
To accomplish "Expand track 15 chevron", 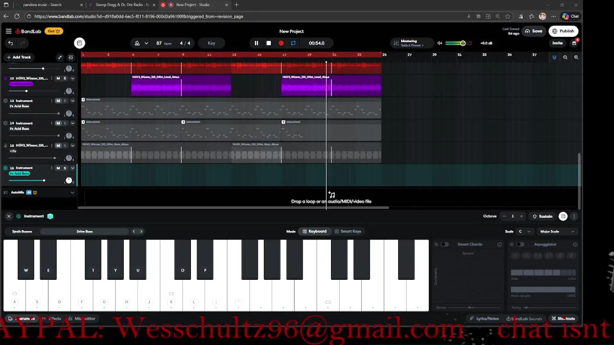I will [72, 146].
